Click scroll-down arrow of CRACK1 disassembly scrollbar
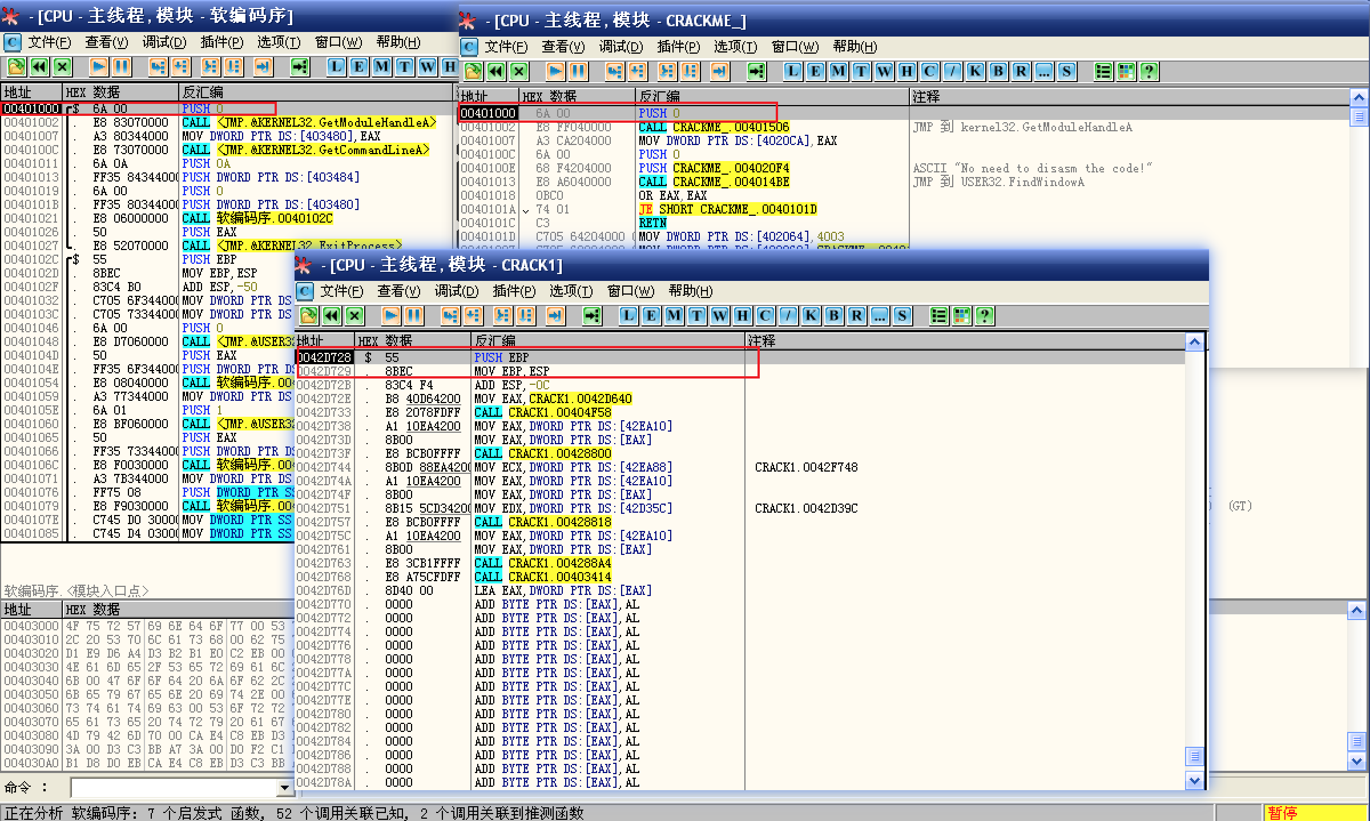 1194,780
